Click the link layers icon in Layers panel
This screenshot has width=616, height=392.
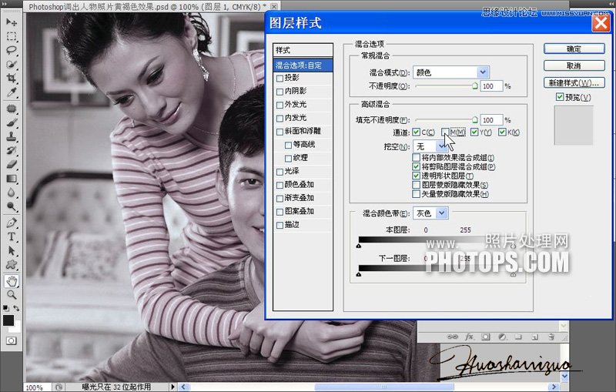point(452,337)
